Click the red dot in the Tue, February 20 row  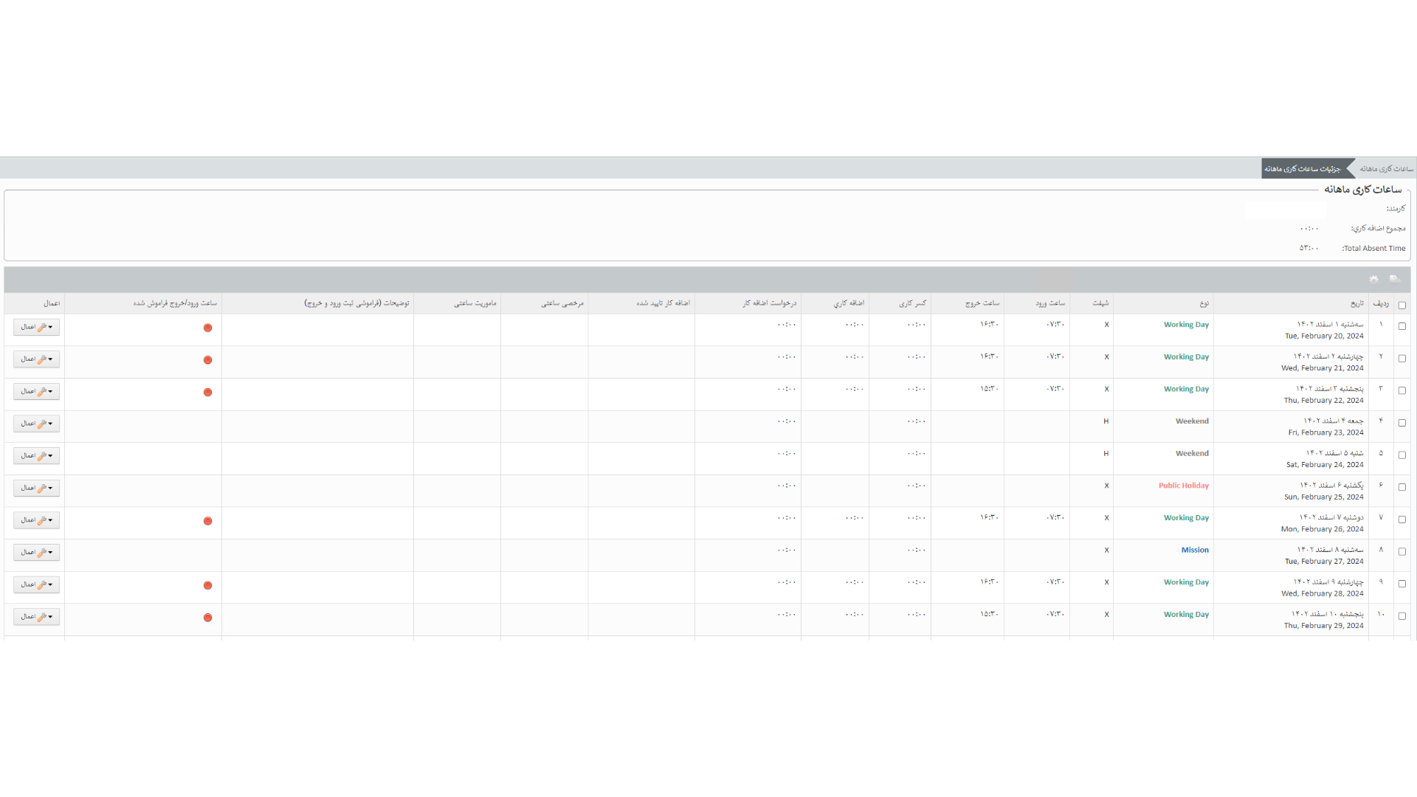tap(207, 328)
